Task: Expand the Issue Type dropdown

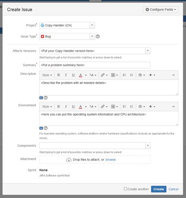Action: (x=92, y=36)
